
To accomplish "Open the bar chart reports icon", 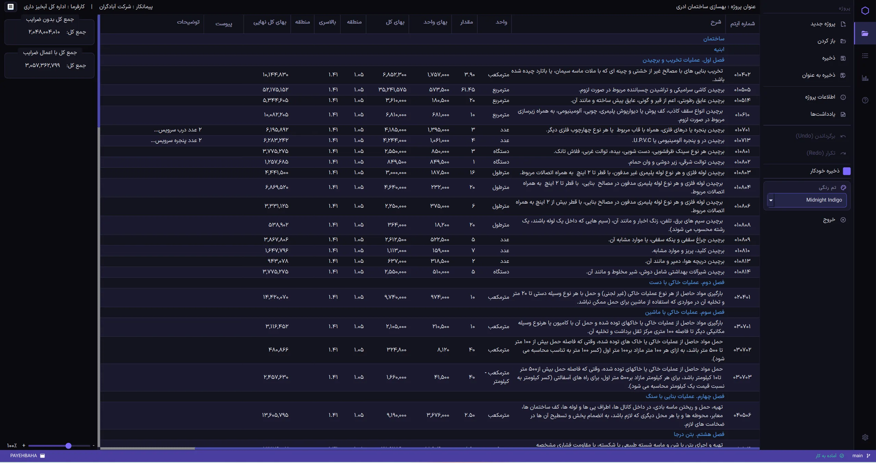I will (x=865, y=78).
